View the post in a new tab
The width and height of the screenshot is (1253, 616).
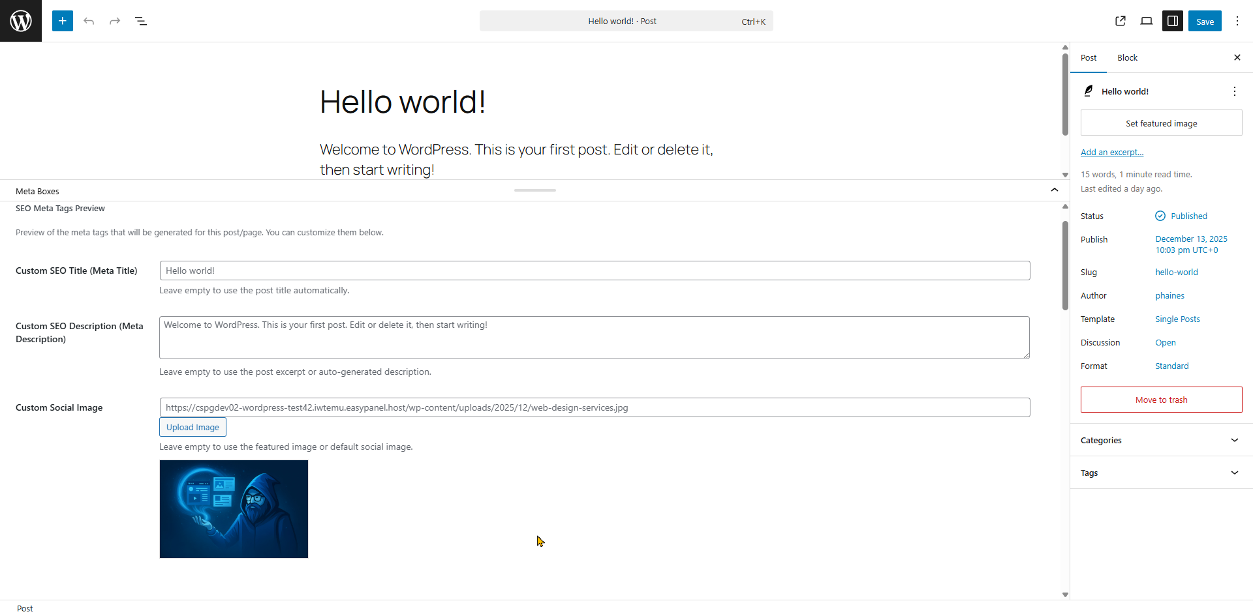[1121, 20]
